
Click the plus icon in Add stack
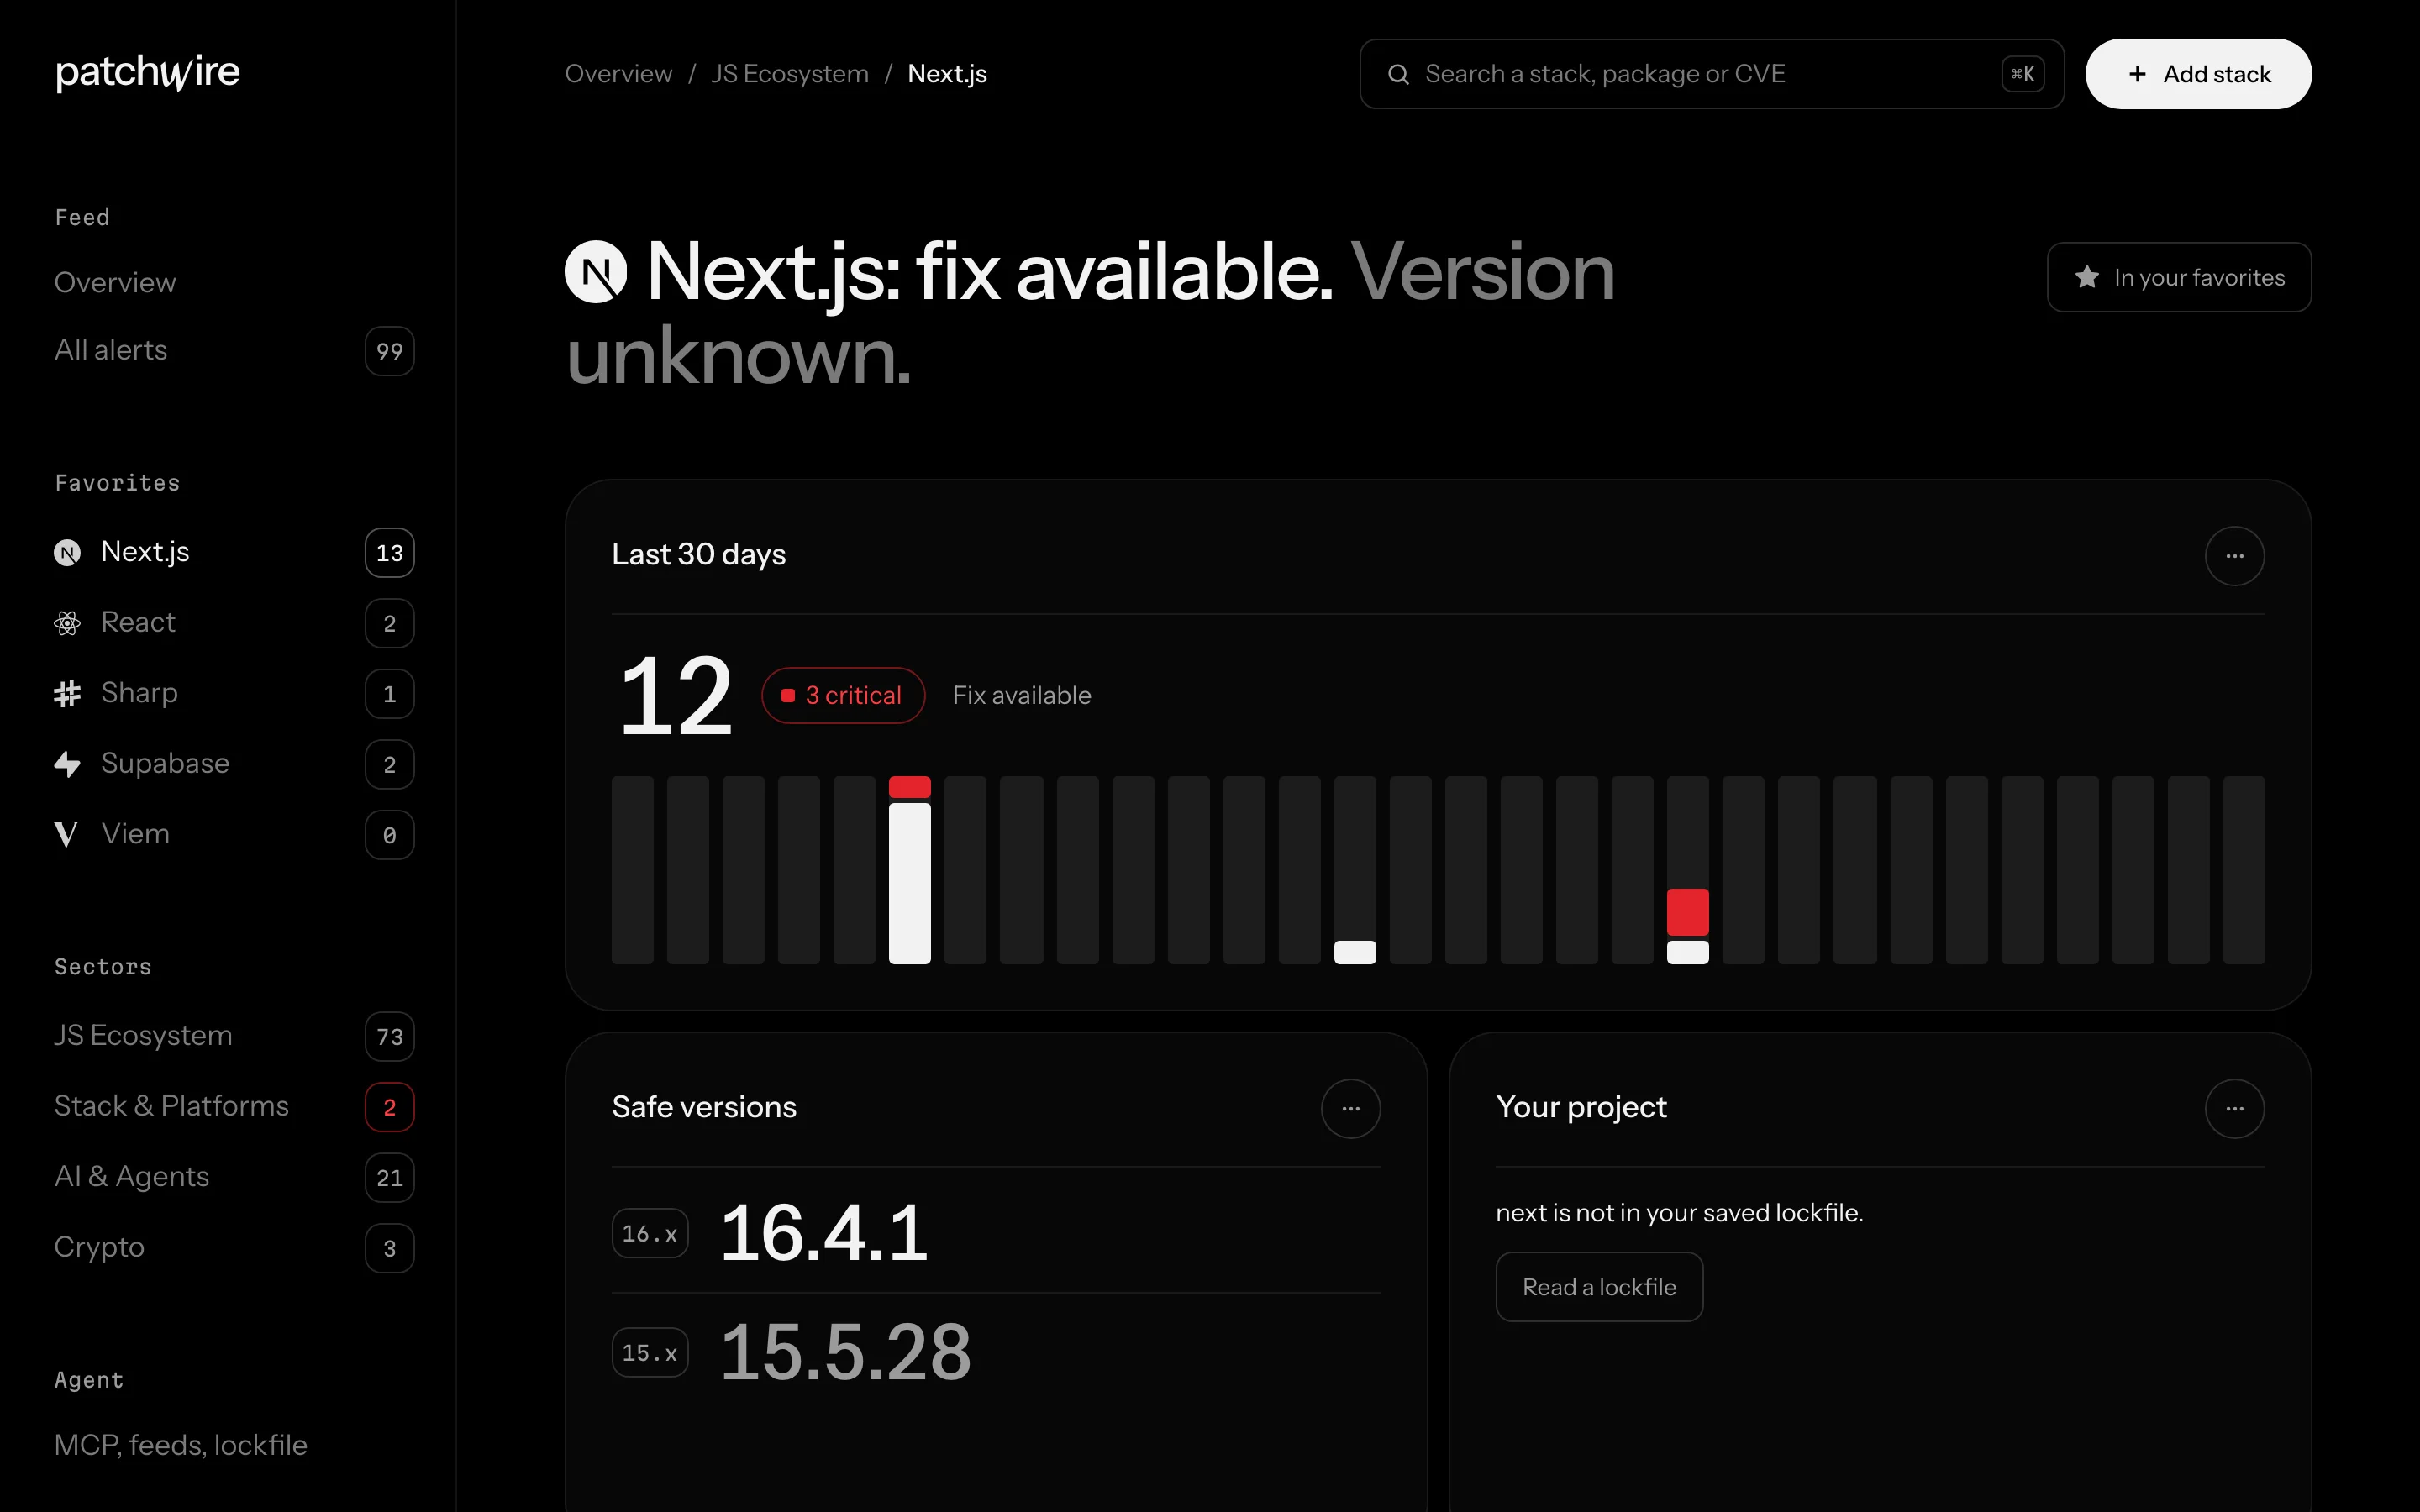2137,74
